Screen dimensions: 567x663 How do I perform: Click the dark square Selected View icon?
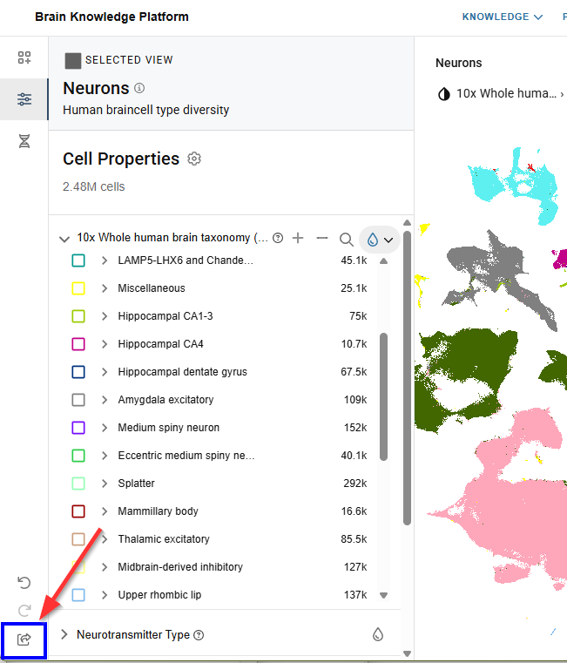pos(72,60)
